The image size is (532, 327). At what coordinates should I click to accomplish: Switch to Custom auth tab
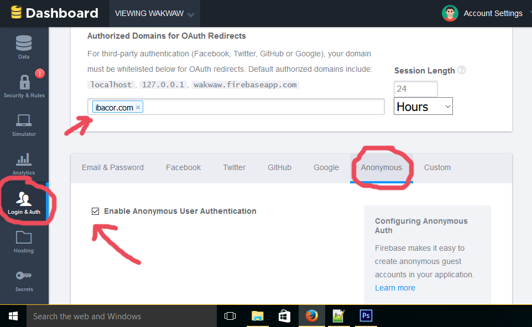coord(437,167)
